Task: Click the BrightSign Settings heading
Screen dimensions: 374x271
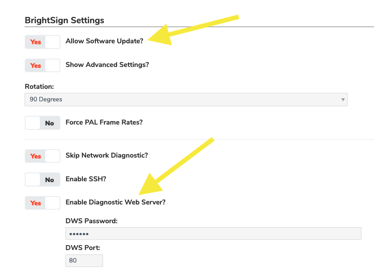Action: pyautogui.click(x=64, y=20)
